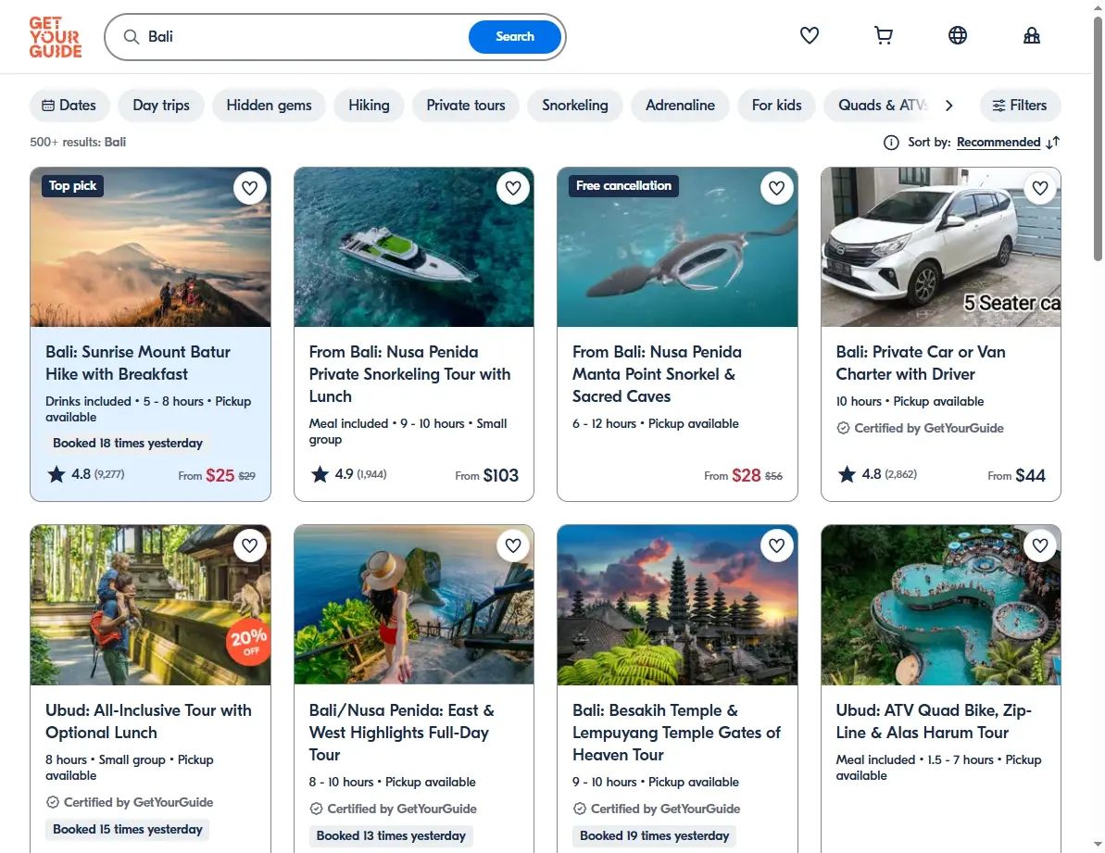This screenshot has width=1105, height=853.
Task: Select the Day trips category chip
Action: coord(161,106)
